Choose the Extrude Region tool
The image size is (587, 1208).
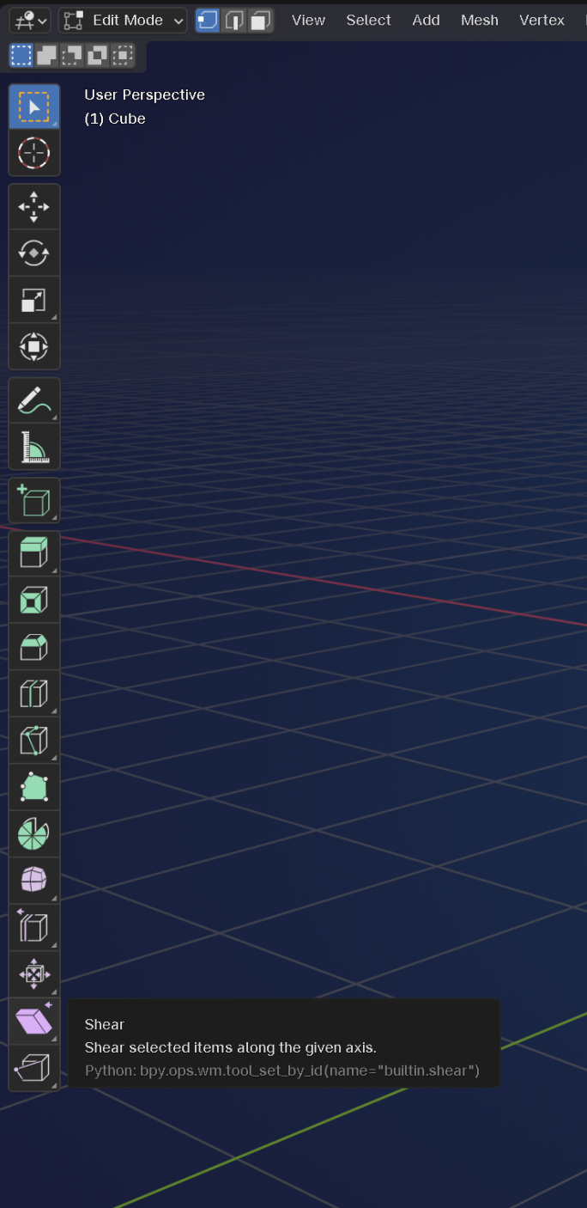(x=33, y=553)
